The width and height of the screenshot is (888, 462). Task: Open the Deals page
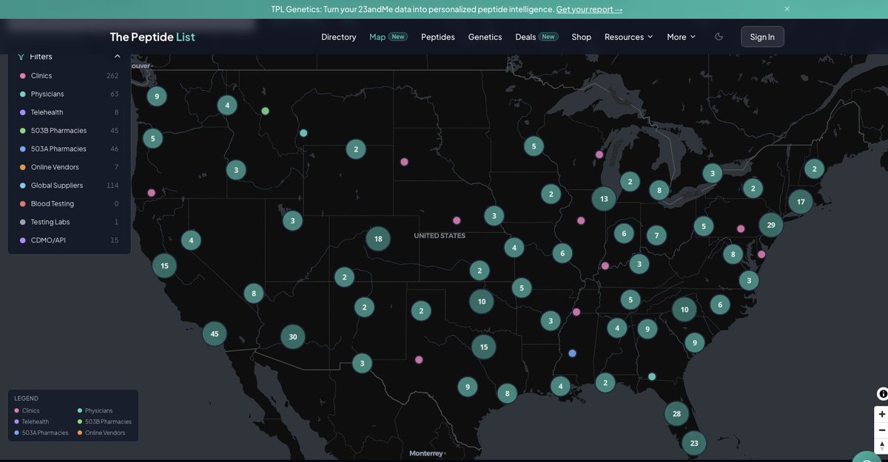(x=536, y=37)
